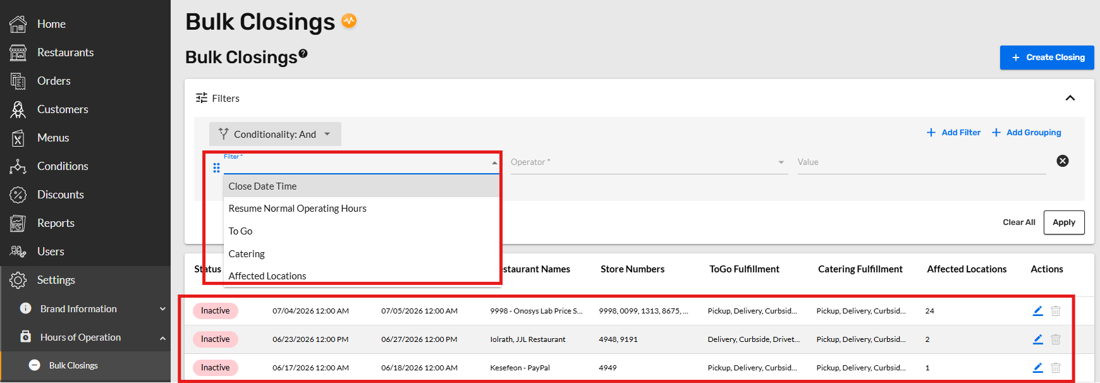Viewport: 1100px width, 383px height.
Task: Click the Kesefeon - PayPal name cell
Action: [520, 368]
